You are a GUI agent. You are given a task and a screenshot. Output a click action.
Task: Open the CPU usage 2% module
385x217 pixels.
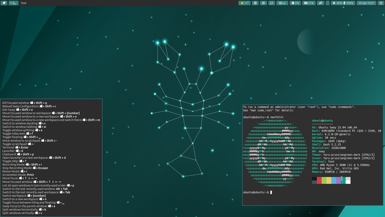click(295, 3)
